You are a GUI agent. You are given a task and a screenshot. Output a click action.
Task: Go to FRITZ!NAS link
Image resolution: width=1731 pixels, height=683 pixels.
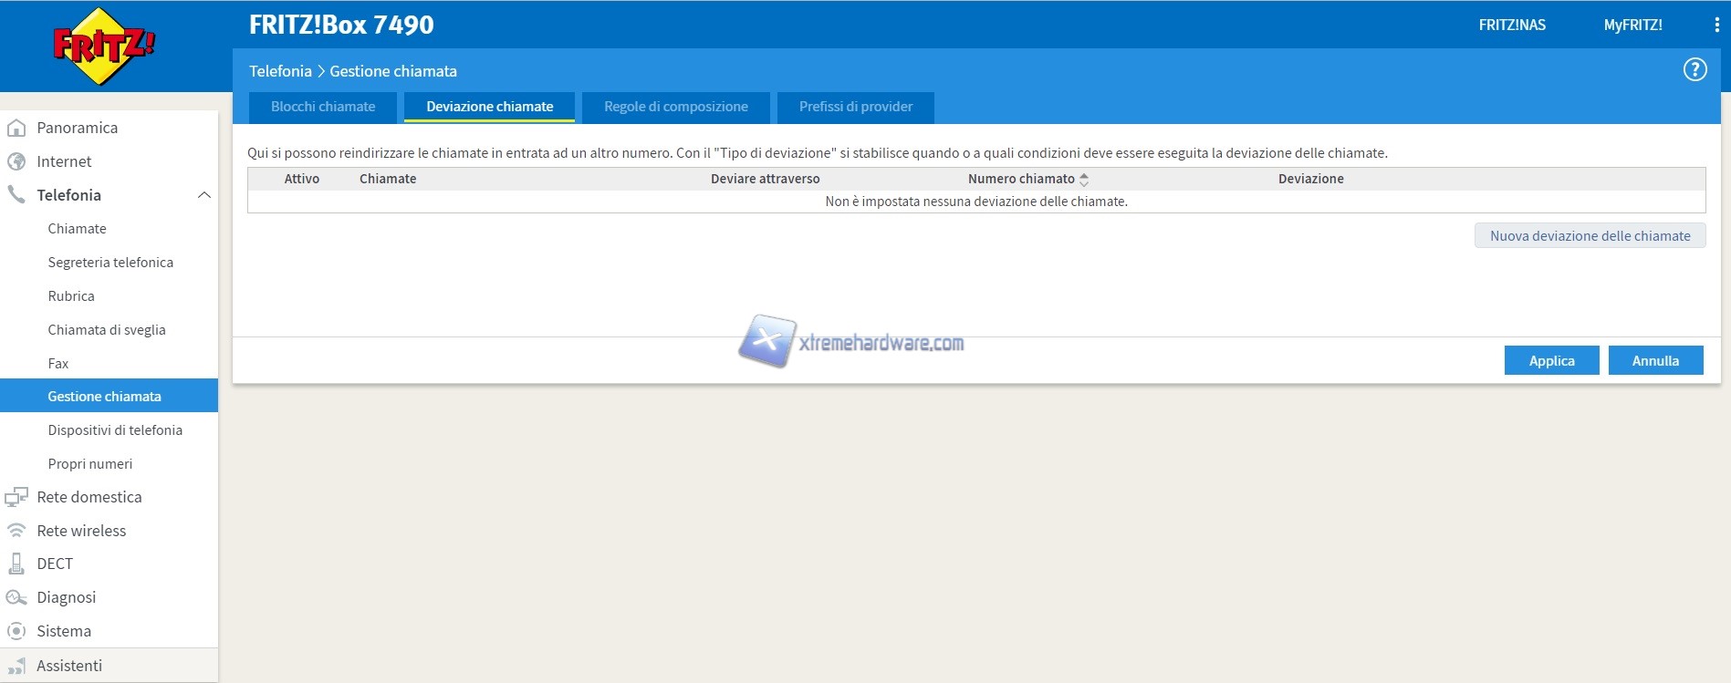click(1512, 26)
